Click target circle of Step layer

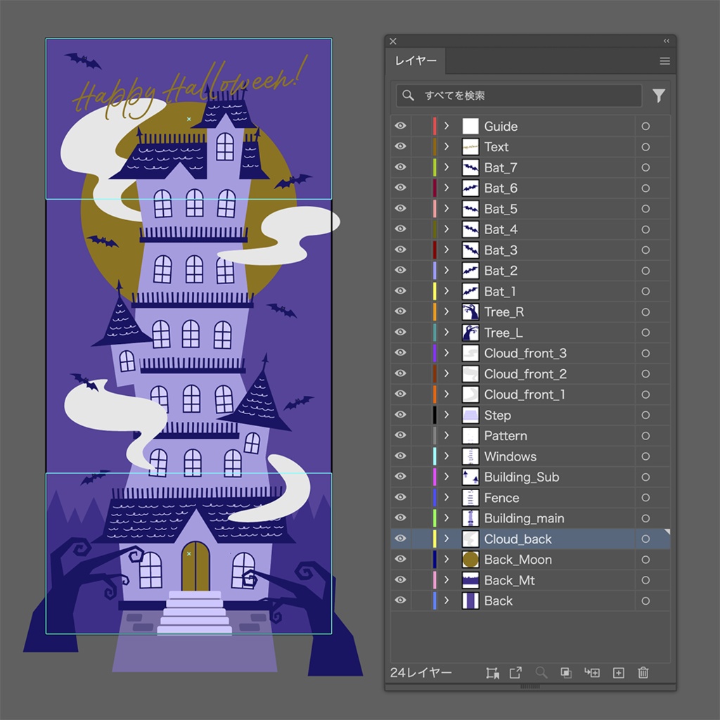pos(645,415)
